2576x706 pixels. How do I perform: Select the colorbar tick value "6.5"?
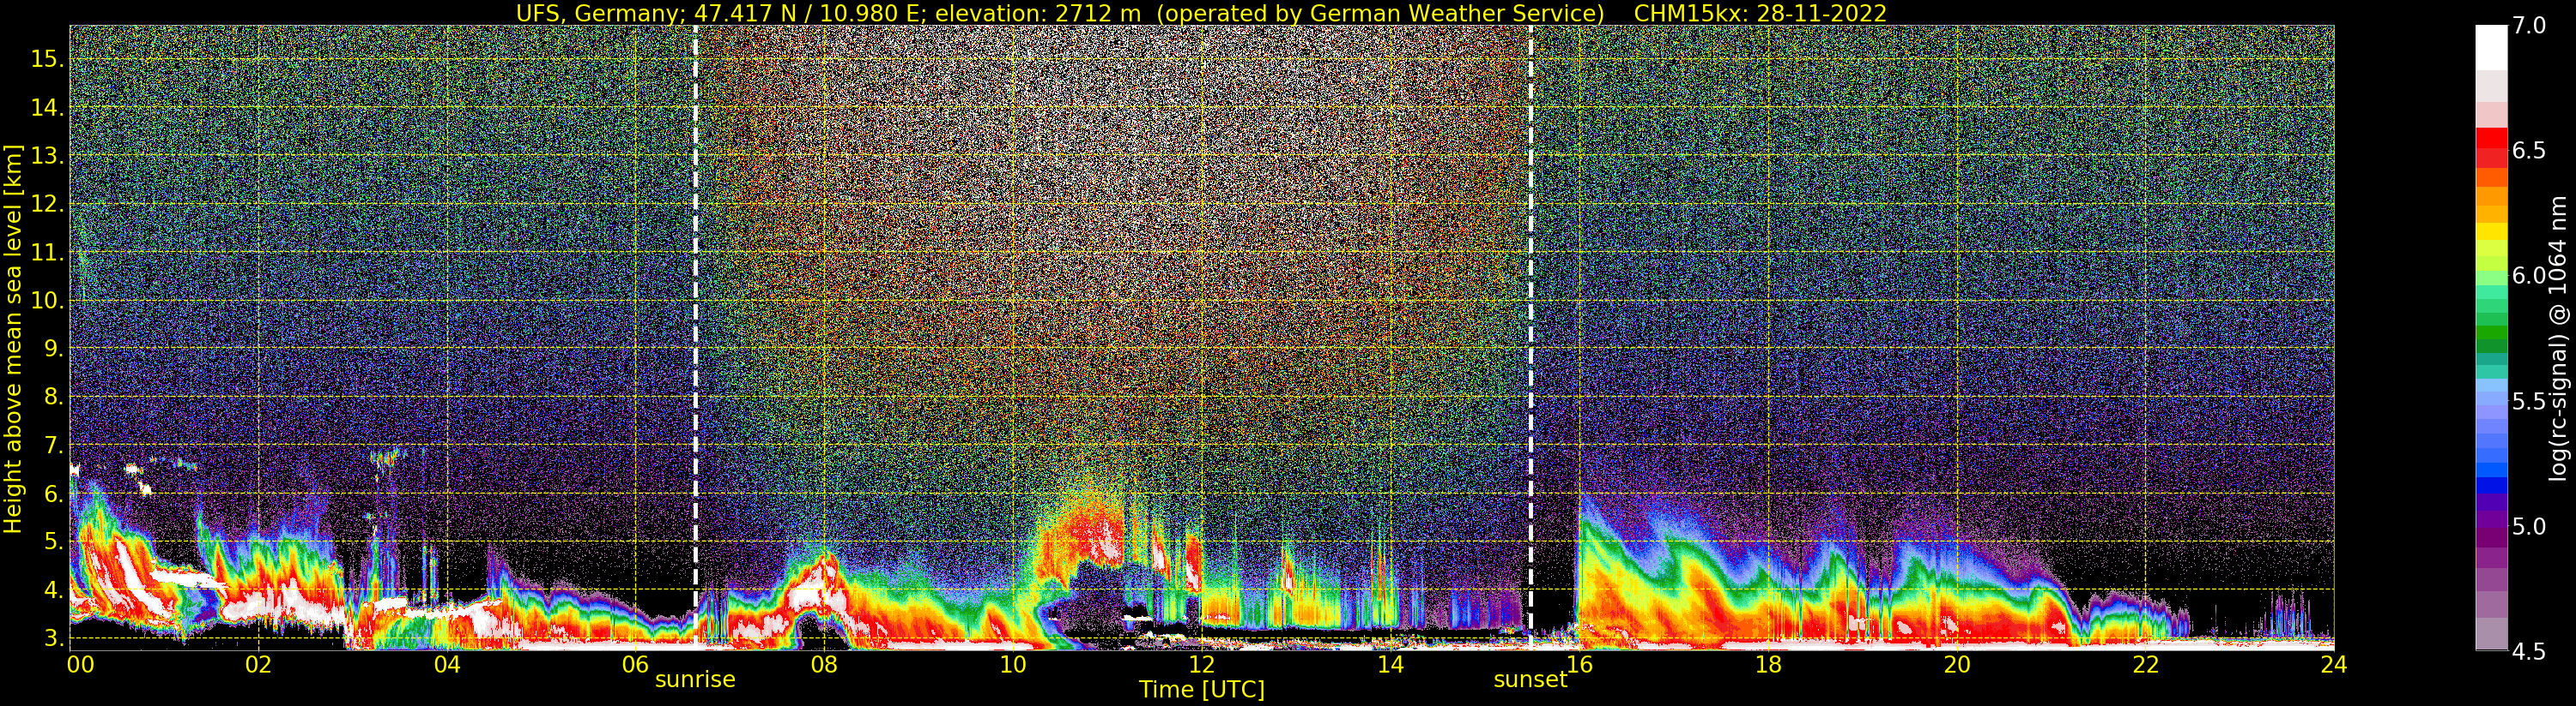coord(2529,151)
